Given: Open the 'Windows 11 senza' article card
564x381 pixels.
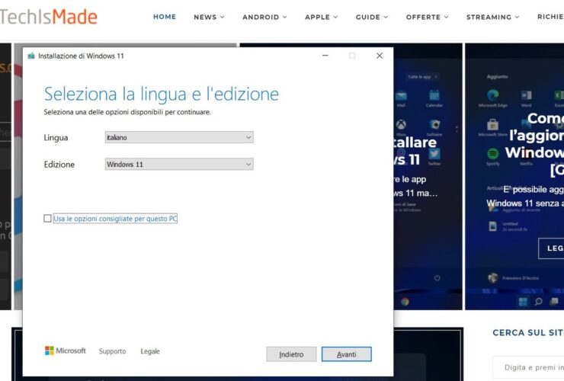Looking at the screenshot, I should (x=514, y=176).
